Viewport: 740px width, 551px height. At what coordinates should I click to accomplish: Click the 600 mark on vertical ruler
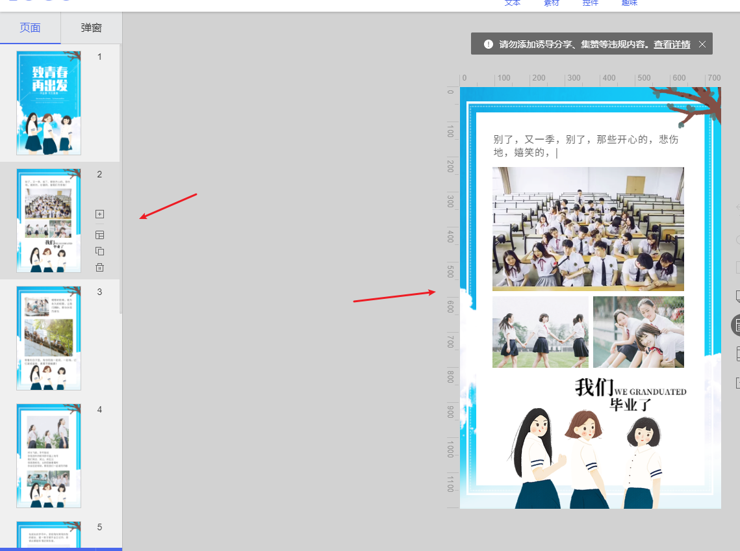(x=451, y=307)
